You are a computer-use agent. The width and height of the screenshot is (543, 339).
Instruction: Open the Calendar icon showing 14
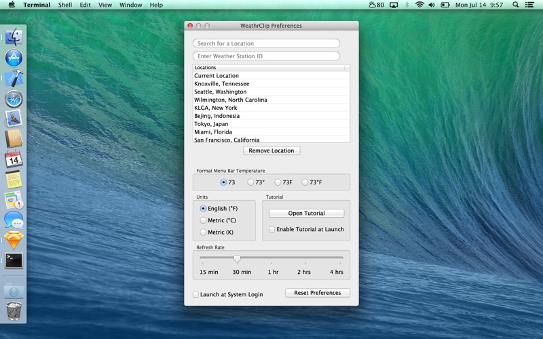(x=14, y=159)
